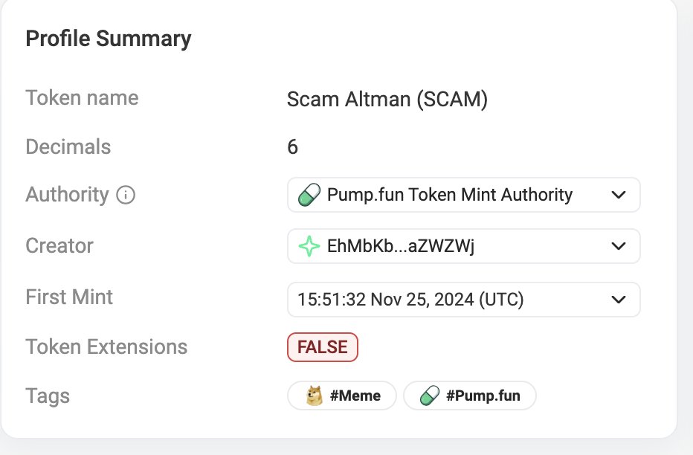Click the FALSE Token Extensions badge
Image resolution: width=693 pixels, height=455 pixels.
(323, 347)
